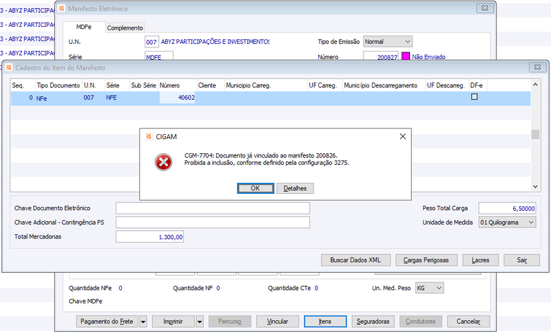Click the Série field MDFE

159,56
